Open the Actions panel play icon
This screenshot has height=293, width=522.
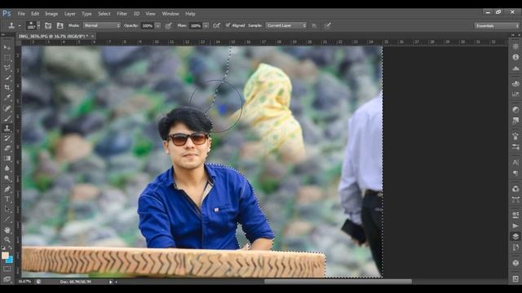(515, 225)
